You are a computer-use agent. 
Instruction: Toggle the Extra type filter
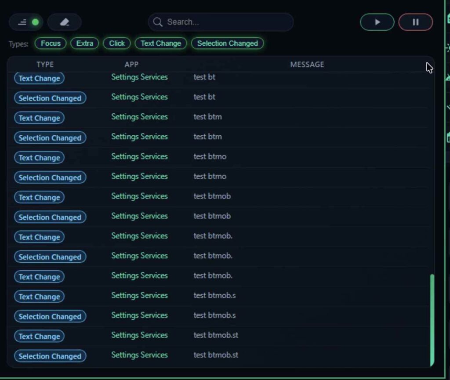(x=85, y=43)
